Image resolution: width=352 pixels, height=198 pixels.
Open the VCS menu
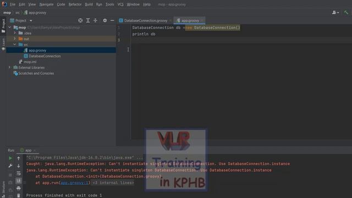(120, 4)
